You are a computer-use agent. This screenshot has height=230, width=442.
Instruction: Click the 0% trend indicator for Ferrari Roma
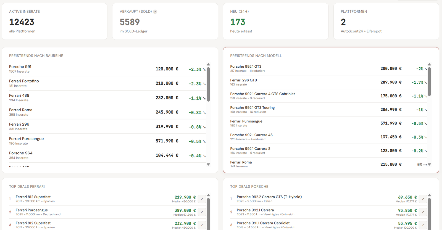pyautogui.click(x=422, y=165)
